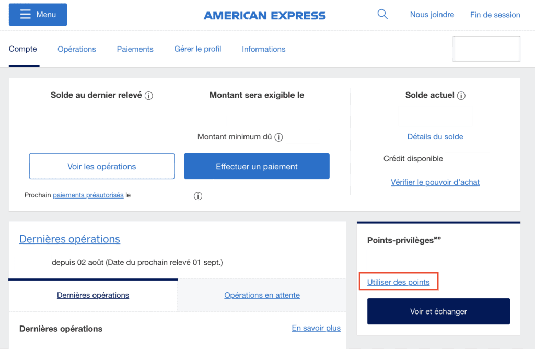Open the Paiements tab
The width and height of the screenshot is (535, 349).
point(135,49)
